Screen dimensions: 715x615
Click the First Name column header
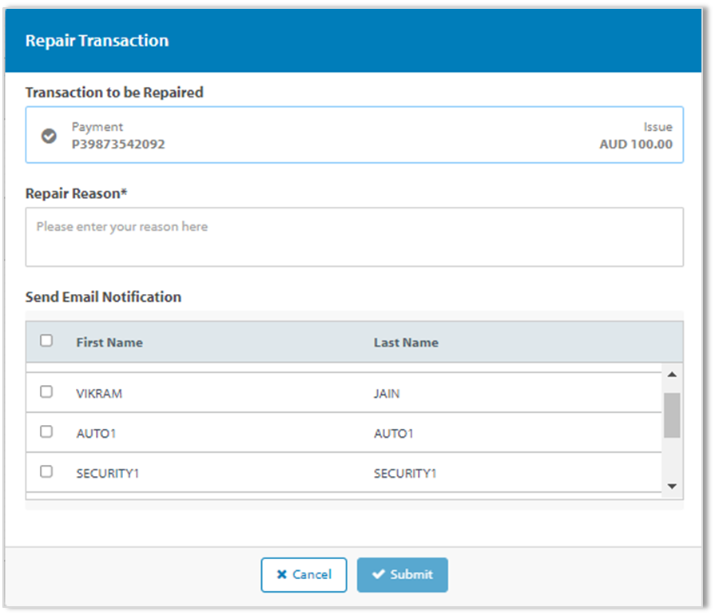pyautogui.click(x=109, y=342)
